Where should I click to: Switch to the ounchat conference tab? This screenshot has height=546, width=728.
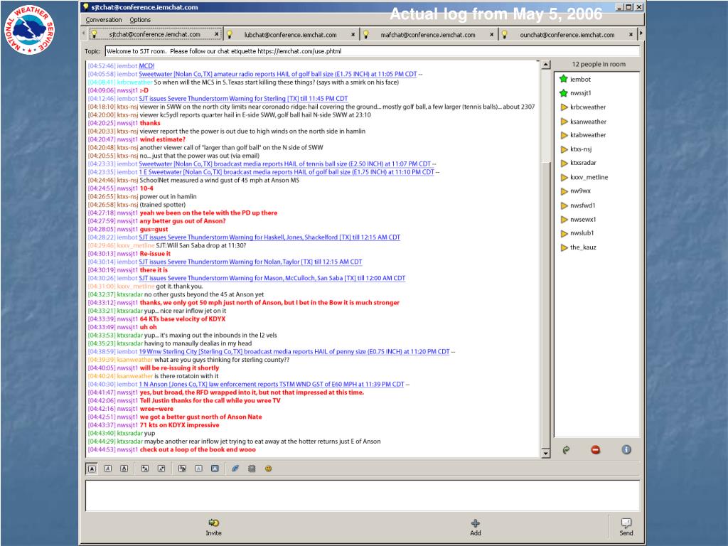(x=567, y=34)
